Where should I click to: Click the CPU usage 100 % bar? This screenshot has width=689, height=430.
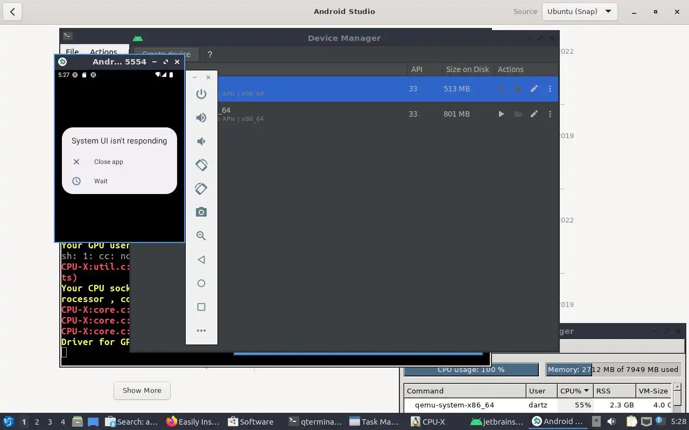click(x=471, y=370)
